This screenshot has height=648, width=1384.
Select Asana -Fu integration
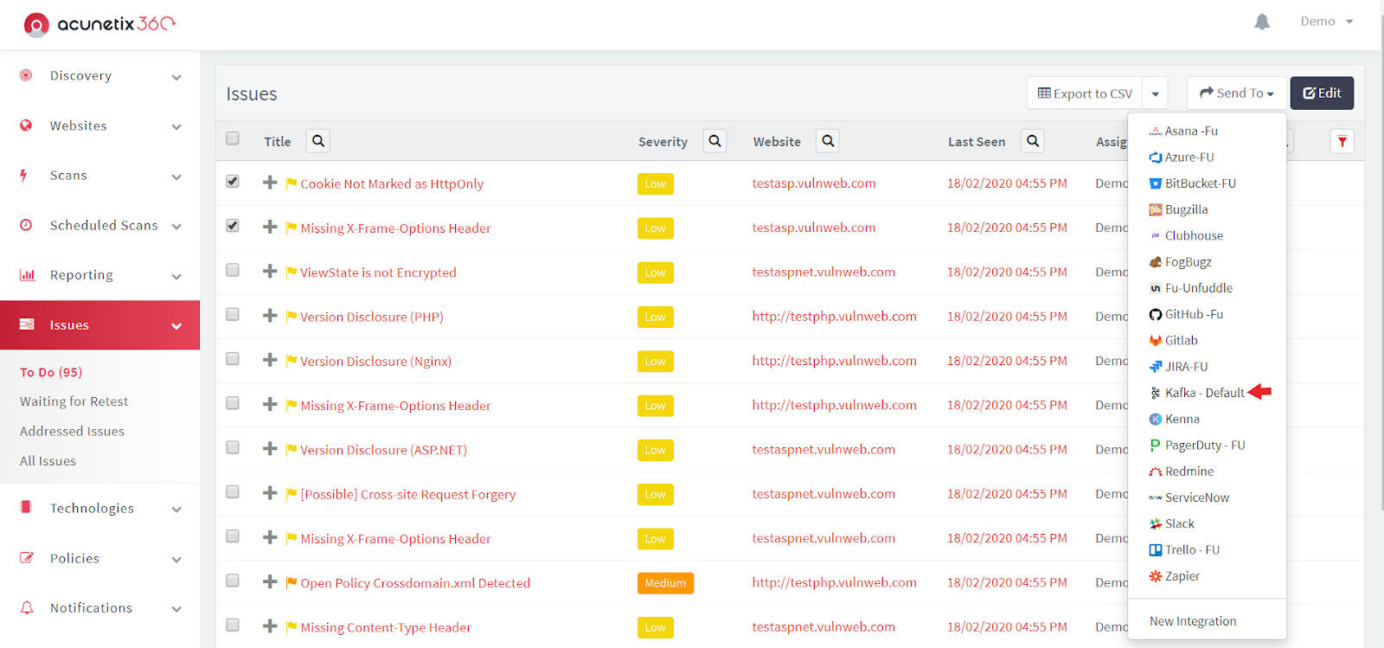pyautogui.click(x=1182, y=132)
